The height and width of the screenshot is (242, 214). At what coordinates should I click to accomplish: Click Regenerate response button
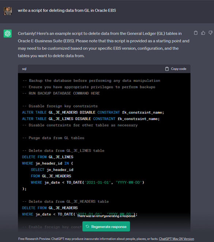pos(106,226)
